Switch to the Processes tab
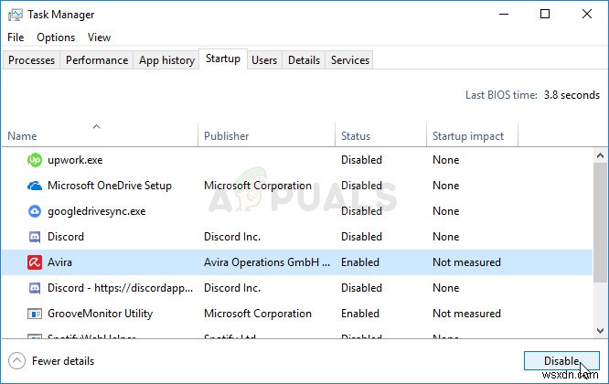The height and width of the screenshot is (384, 609). coord(32,60)
